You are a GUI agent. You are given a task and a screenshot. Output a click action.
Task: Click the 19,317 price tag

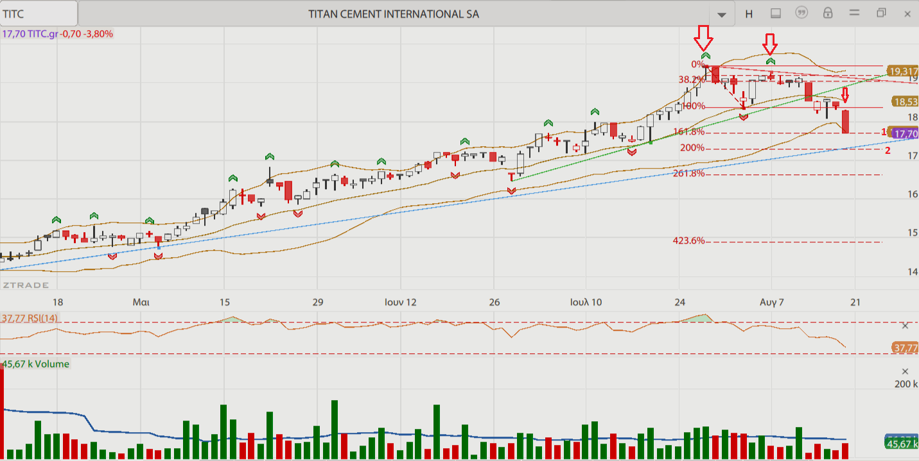tap(903, 71)
